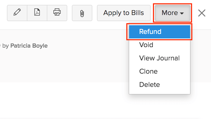The width and height of the screenshot is (211, 119).
Task: Open the More dropdown menu
Action: (173, 13)
